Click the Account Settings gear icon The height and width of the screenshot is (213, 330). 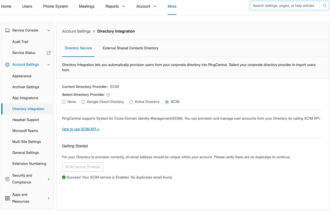tap(7, 65)
